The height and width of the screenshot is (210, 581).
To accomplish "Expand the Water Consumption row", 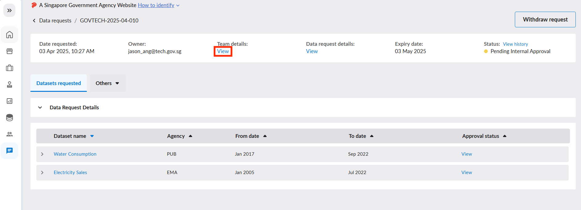I will (42, 154).
